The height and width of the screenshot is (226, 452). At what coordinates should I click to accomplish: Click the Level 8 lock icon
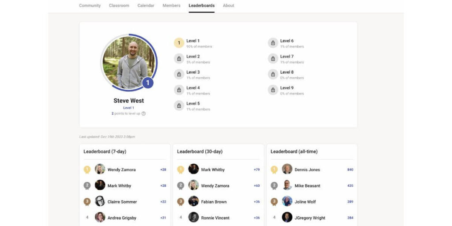click(x=273, y=74)
